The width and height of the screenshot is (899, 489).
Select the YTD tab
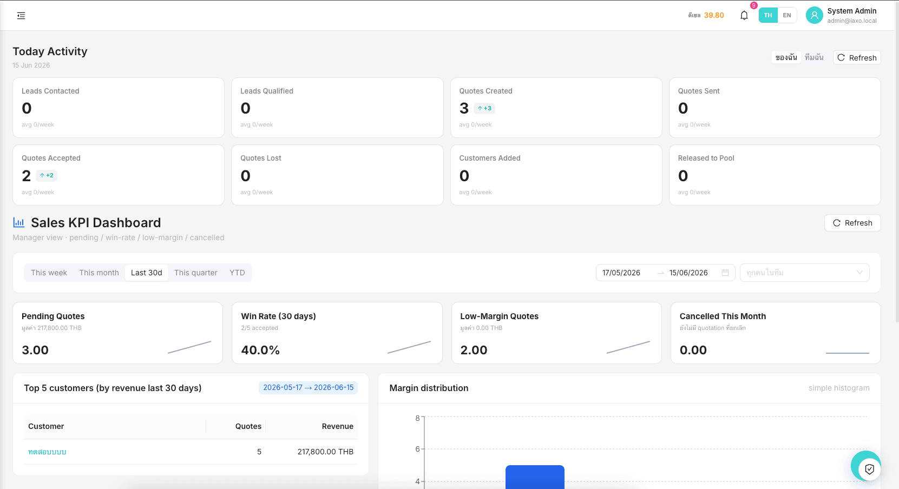[237, 273]
